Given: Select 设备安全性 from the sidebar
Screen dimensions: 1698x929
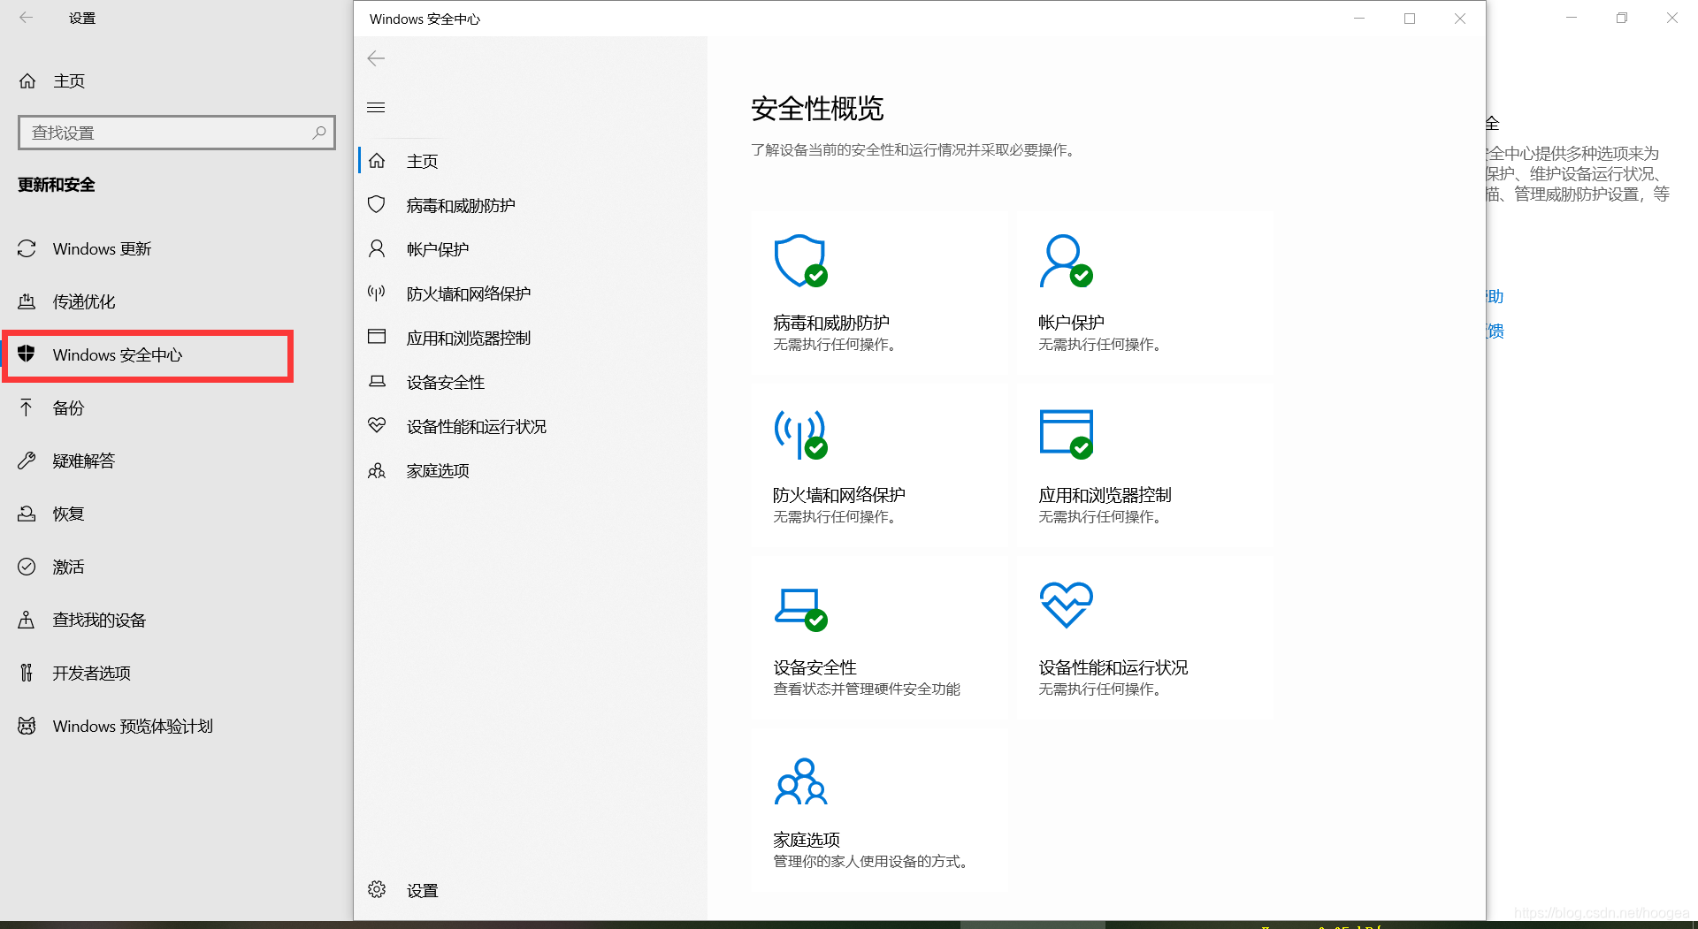Looking at the screenshot, I should (444, 381).
